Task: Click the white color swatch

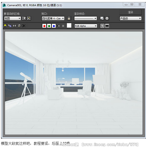Action: pyautogui.click(x=69, y=25)
